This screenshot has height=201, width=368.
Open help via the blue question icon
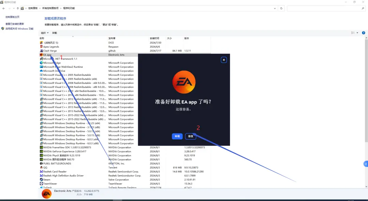(x=364, y=33)
